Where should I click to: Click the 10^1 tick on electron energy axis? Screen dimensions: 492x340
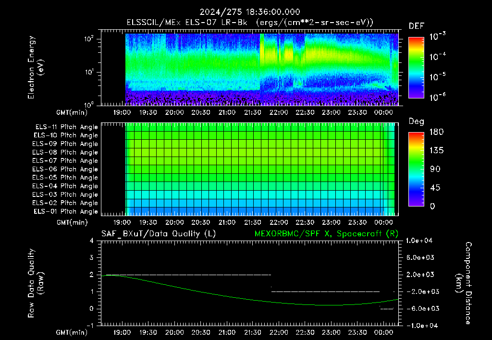[x=89, y=72]
